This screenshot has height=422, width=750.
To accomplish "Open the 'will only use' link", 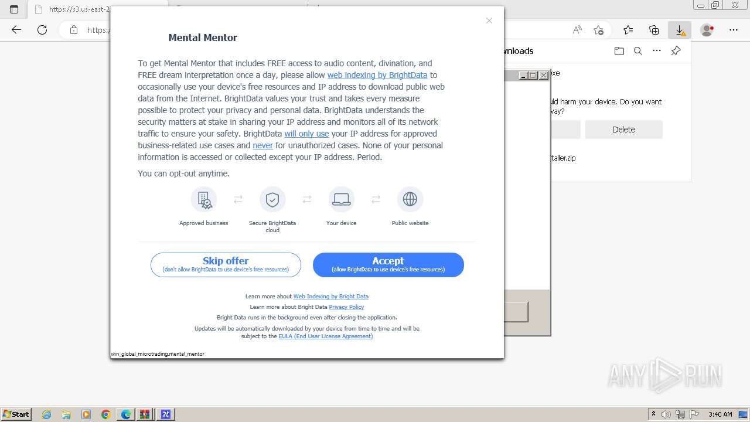I will (306, 134).
